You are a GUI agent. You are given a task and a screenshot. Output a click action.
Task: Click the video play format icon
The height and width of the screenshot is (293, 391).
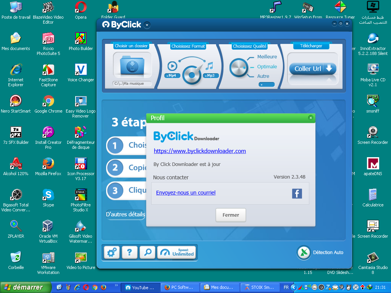172,66
